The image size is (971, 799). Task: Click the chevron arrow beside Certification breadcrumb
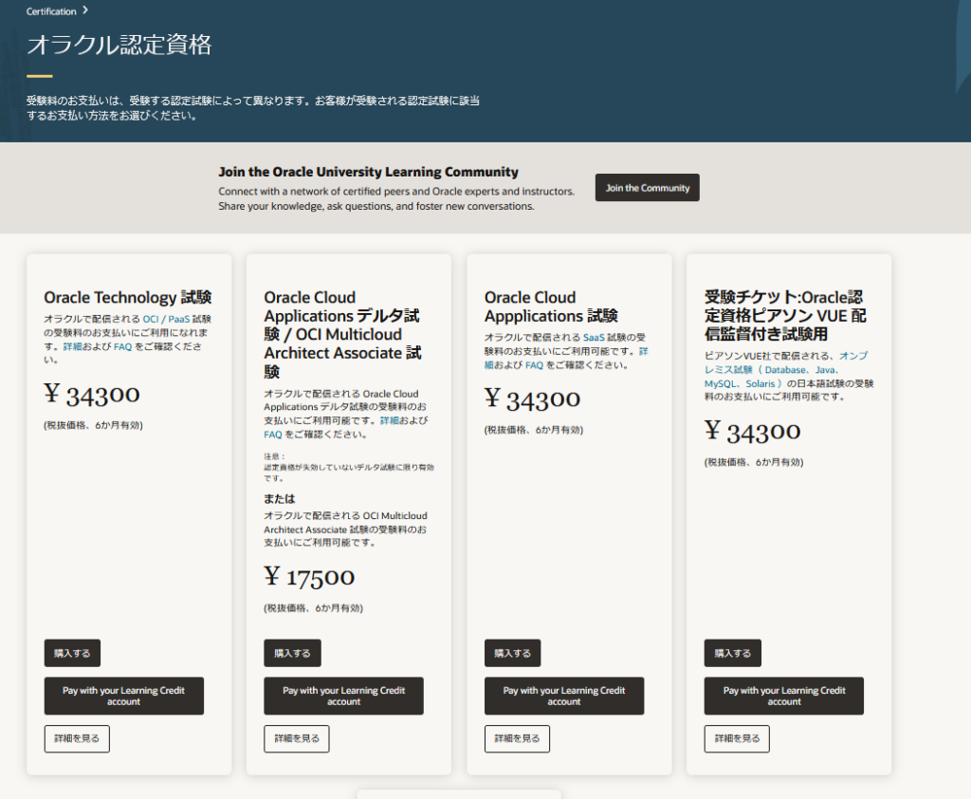coord(85,10)
